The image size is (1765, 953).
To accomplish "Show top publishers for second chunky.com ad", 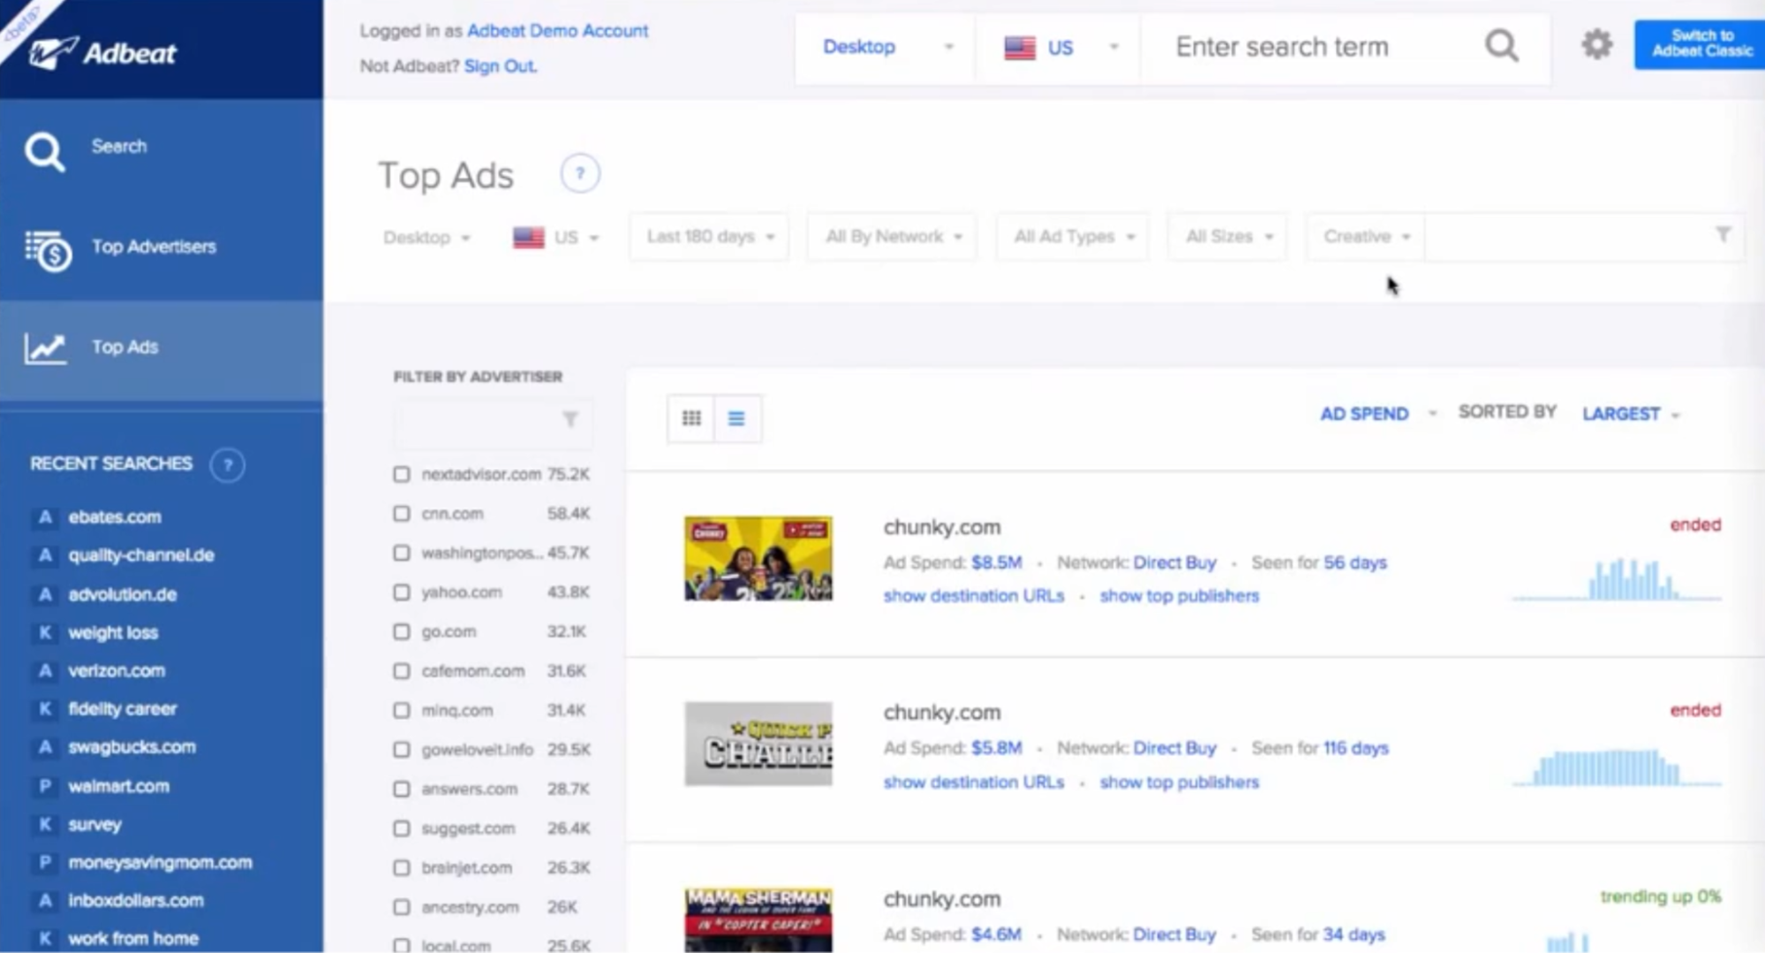I will (1179, 783).
